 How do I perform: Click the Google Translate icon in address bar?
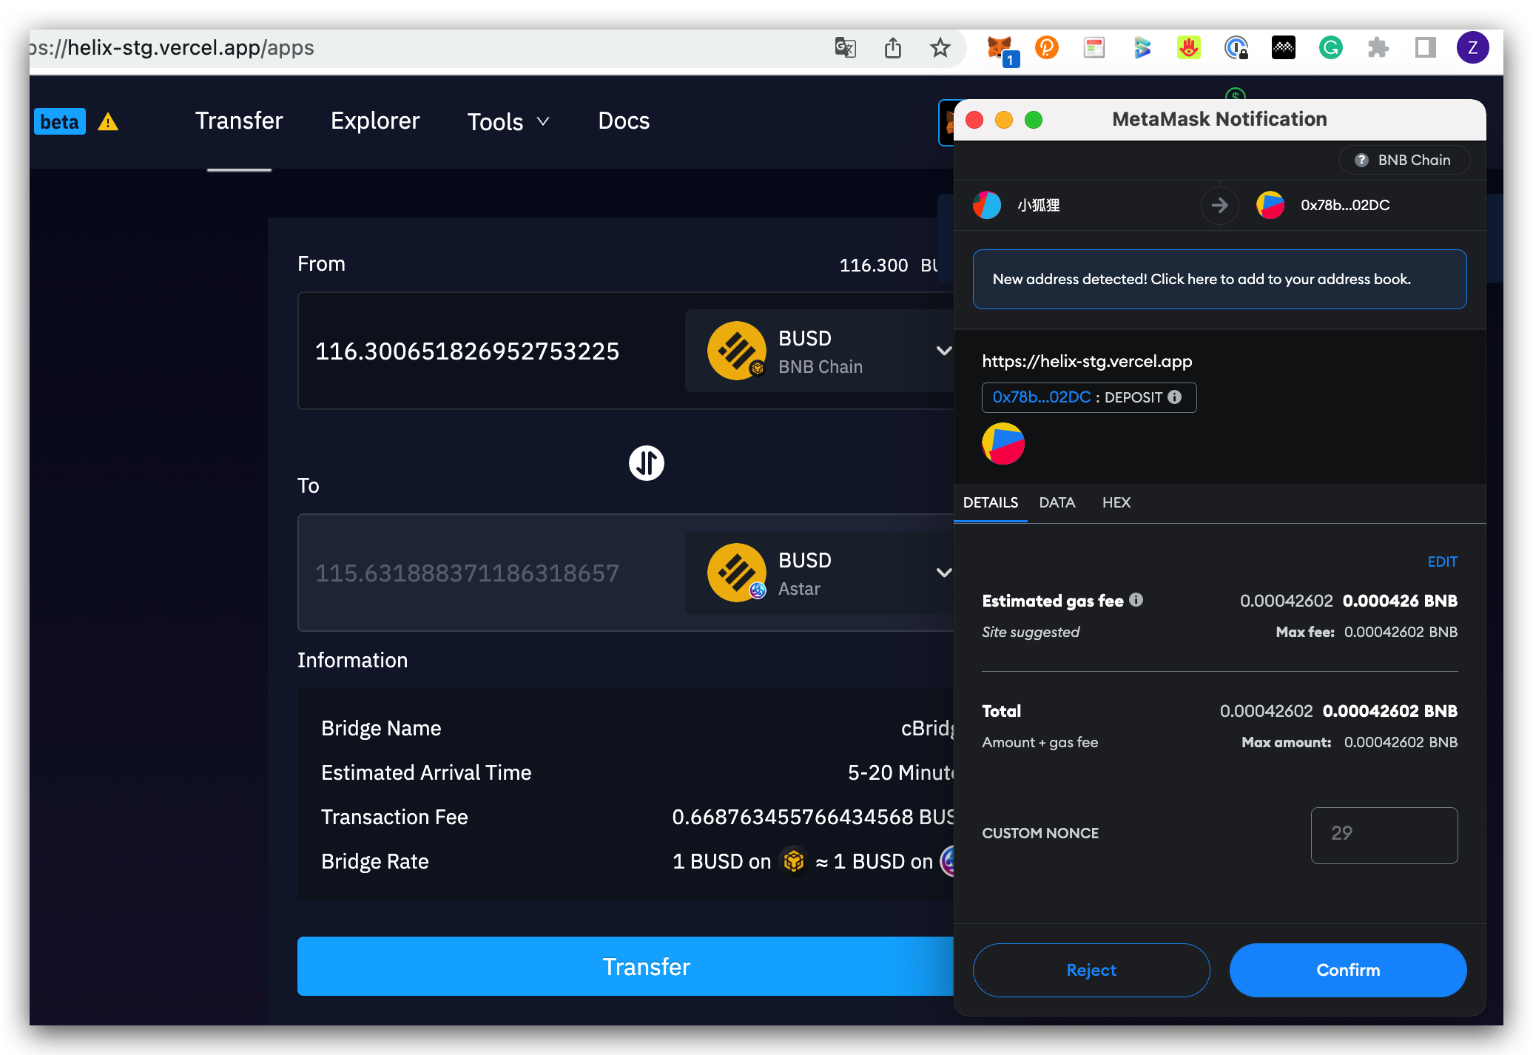tap(845, 47)
